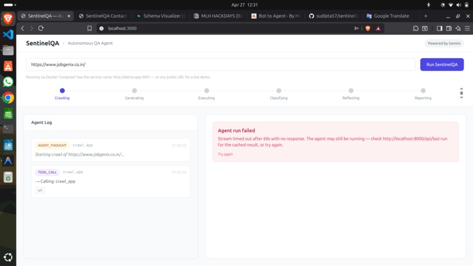Click the Starting crawl log message
This screenshot has height=266, width=473.
pos(80,154)
